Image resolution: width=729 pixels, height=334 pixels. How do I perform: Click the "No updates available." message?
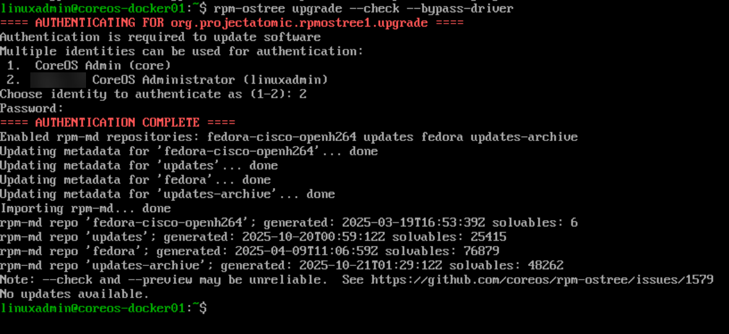[74, 294]
